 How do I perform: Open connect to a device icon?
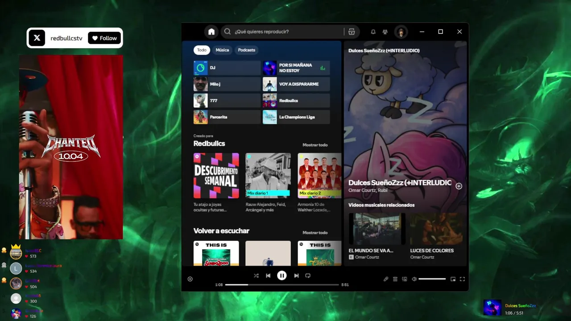pyautogui.click(x=405, y=279)
